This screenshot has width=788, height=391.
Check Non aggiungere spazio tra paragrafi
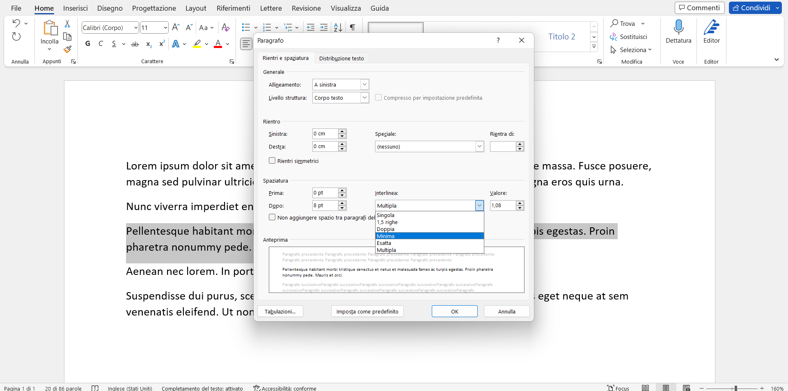pyautogui.click(x=272, y=217)
